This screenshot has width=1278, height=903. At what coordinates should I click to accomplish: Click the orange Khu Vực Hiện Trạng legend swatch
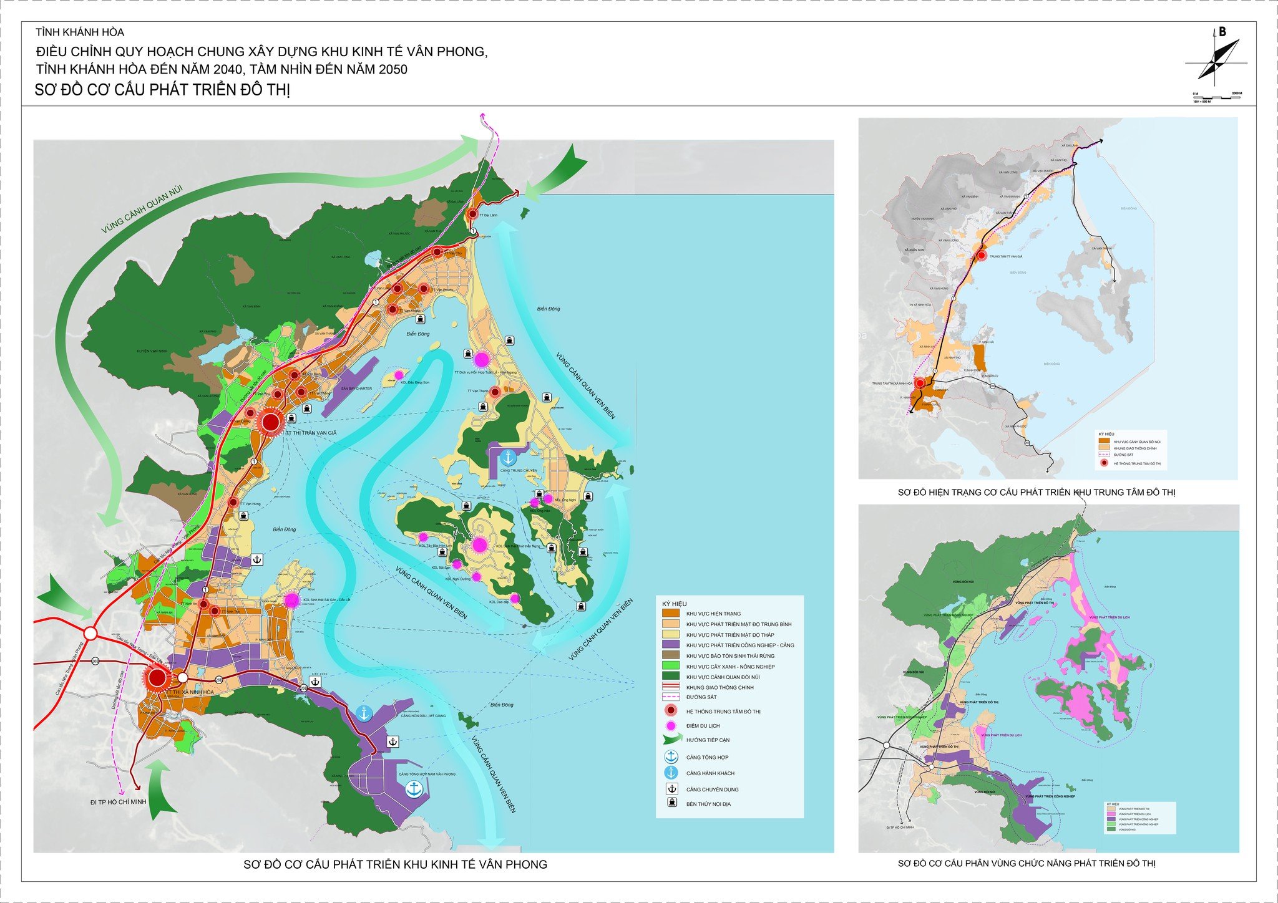[x=671, y=613]
